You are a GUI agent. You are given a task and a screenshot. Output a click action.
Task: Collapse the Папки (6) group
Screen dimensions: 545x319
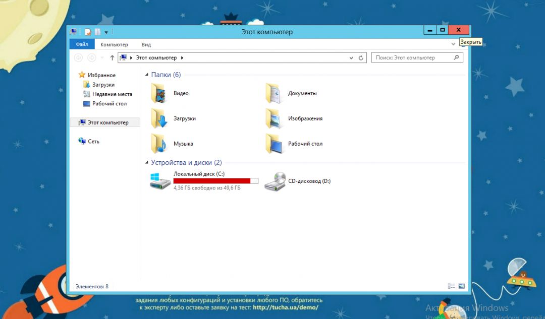click(x=147, y=75)
